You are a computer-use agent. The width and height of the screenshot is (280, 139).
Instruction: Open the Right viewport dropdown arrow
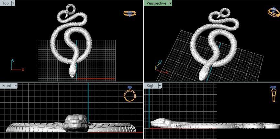click(x=160, y=86)
